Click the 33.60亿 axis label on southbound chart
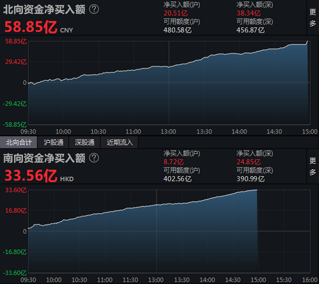This screenshot has height=284, width=319. coord(16,190)
